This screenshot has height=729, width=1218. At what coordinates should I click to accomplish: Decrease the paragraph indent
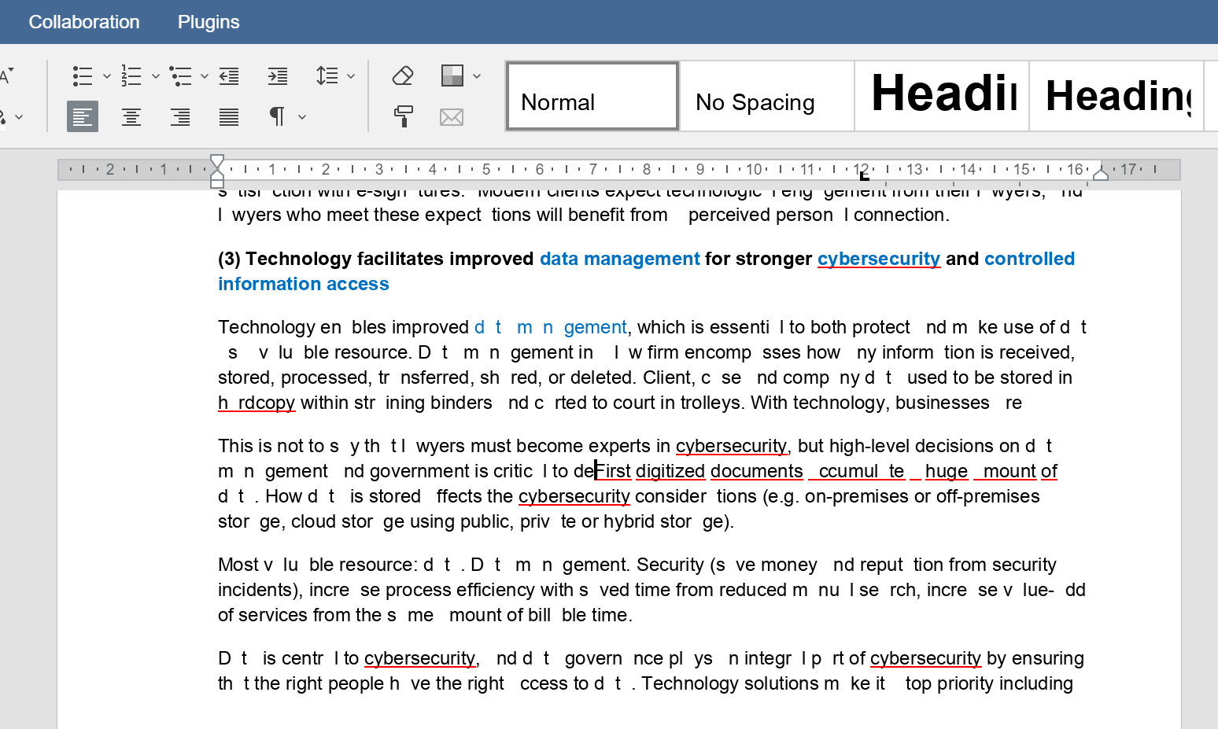tap(229, 75)
